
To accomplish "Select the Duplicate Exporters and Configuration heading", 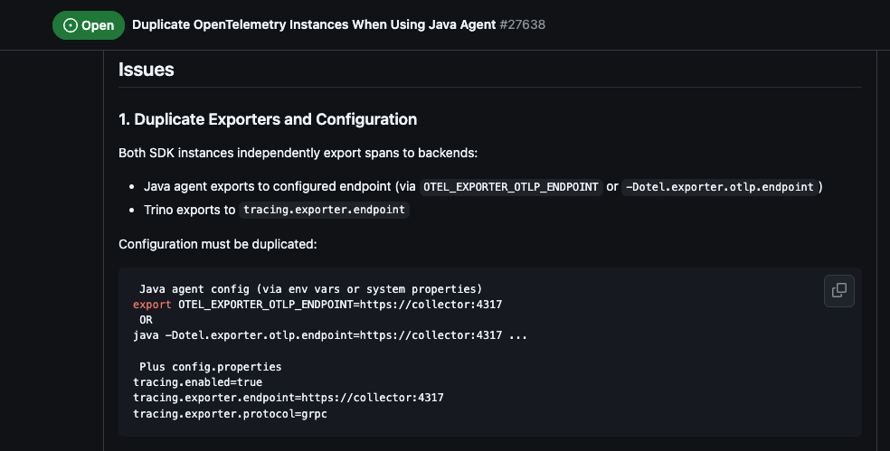I will tap(268, 119).
